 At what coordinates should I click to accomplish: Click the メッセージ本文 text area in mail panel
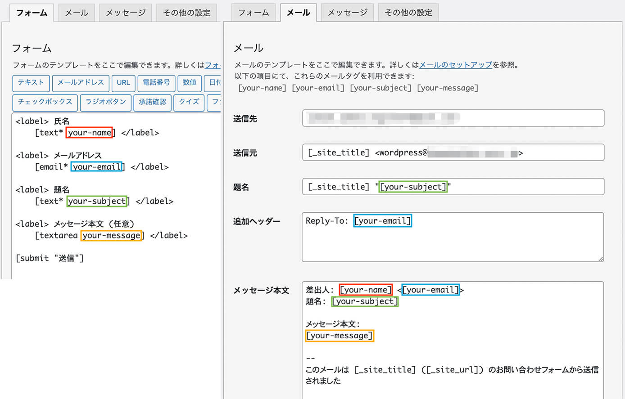coord(453,340)
